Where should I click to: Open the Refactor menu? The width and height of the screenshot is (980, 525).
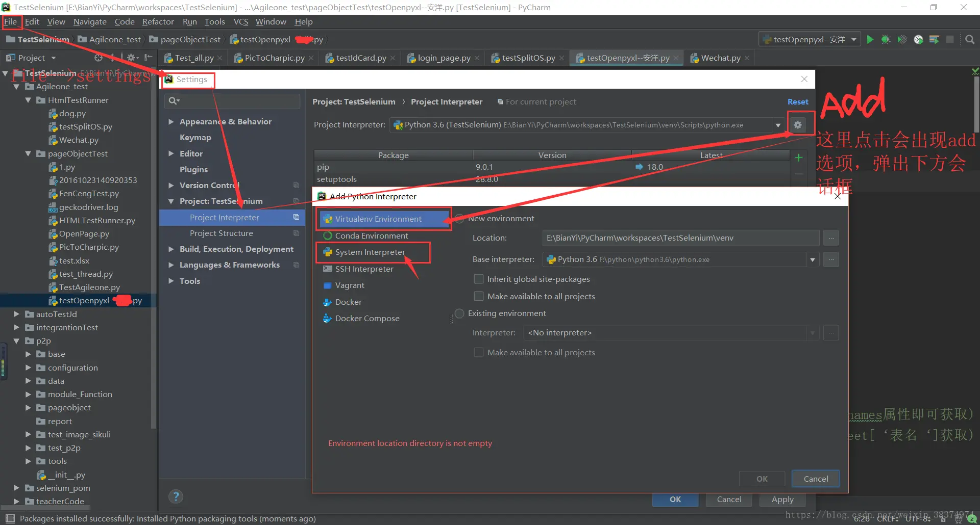[158, 21]
